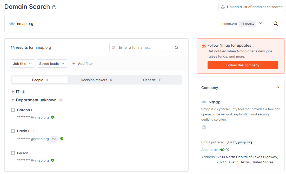Clear the nmap.org search with the X
286x174 pixels.
[x=261, y=24]
